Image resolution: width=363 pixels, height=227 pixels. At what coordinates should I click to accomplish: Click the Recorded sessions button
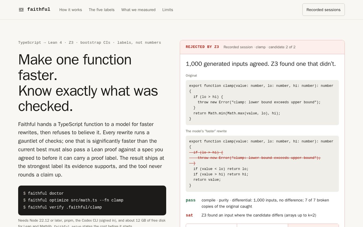323,10
